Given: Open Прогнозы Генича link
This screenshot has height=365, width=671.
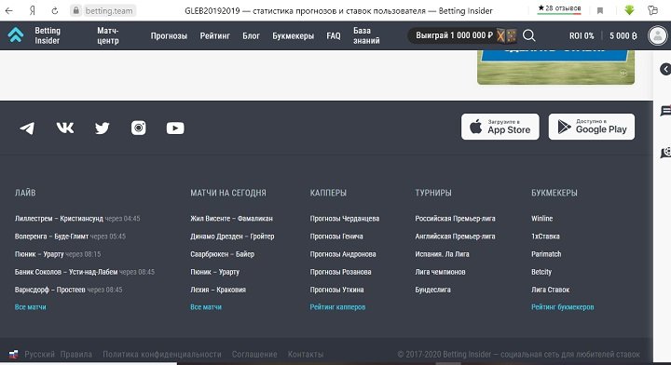Looking at the screenshot, I should tap(336, 237).
